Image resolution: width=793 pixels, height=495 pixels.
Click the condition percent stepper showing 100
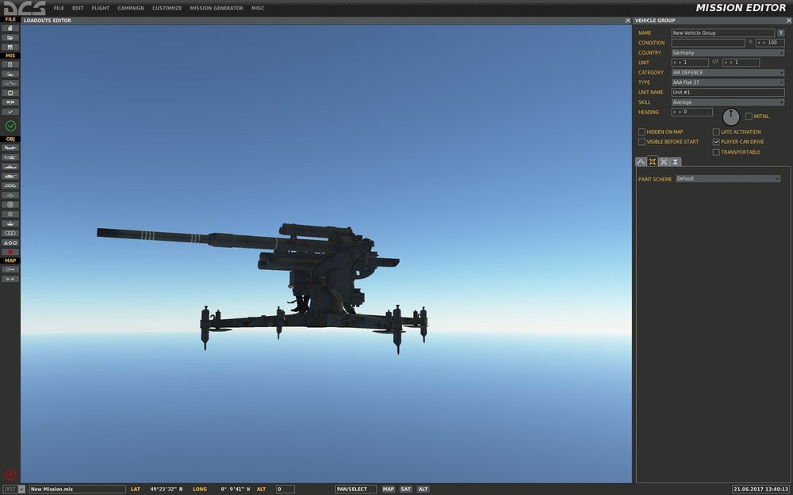(770, 43)
